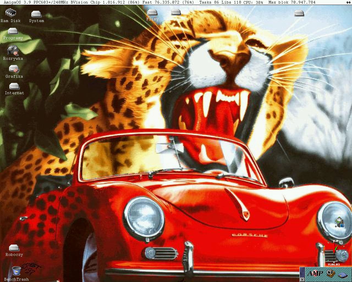Screen dimensions: 352x282
Task: Open the Data drive icon
Action: (299, 16)
